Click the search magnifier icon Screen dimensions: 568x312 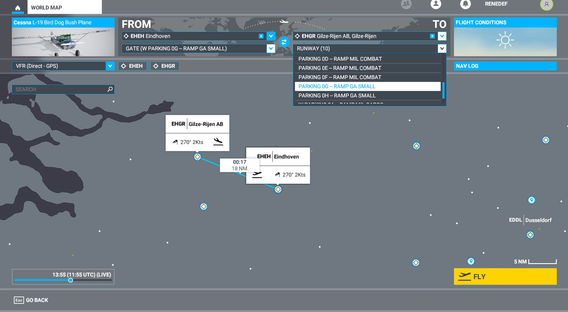[x=110, y=89]
